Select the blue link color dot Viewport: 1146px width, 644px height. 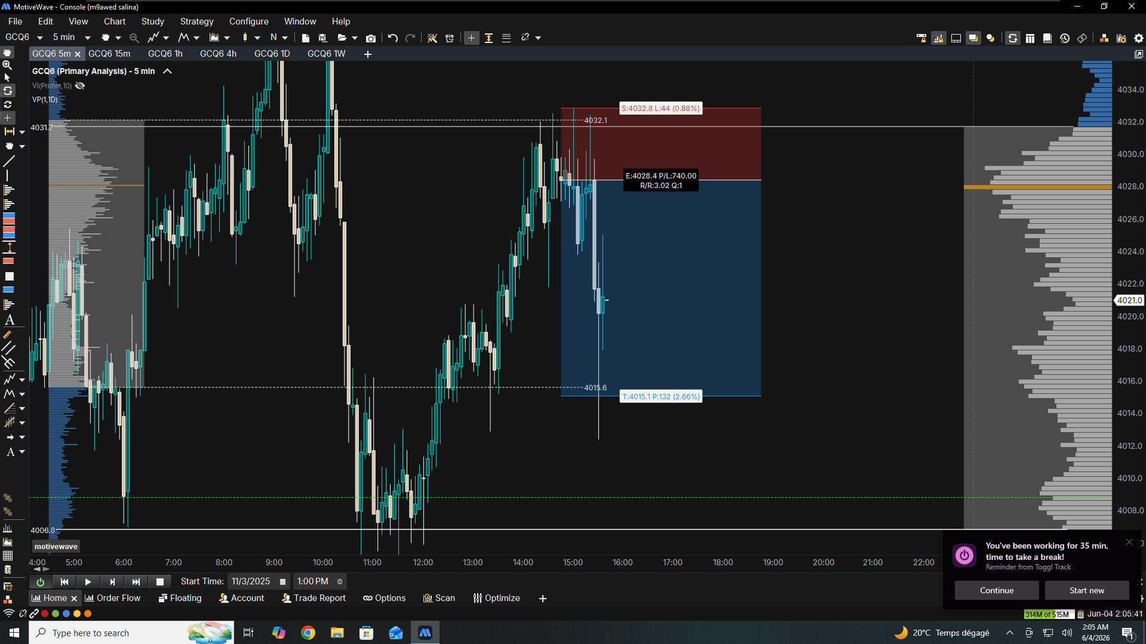[x=66, y=614]
